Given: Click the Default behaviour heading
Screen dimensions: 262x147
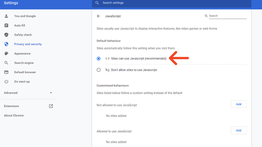Looking at the screenshot, I should pos(109,41).
